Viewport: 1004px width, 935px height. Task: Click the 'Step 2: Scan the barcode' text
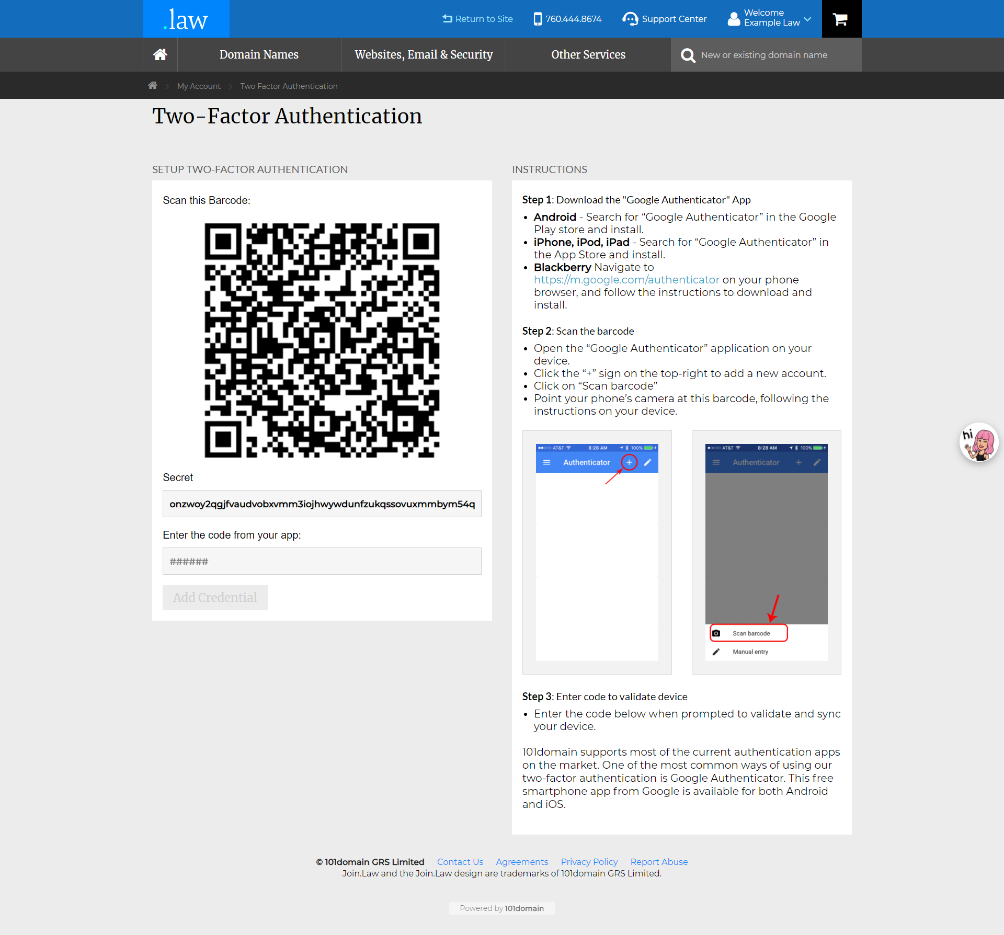coord(578,331)
